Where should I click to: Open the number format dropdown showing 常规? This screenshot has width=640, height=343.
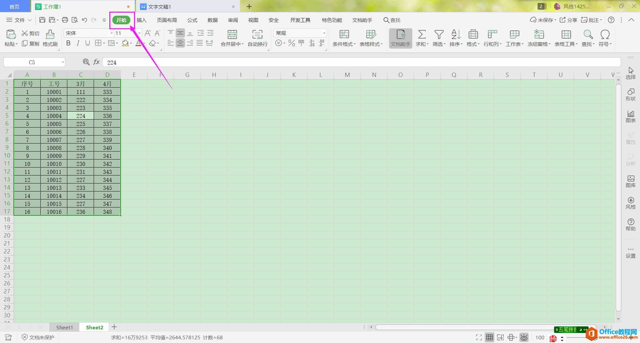[x=324, y=33]
